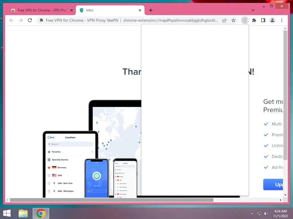Viewport: 293px width, 219px height.
Task: Toggle the Chrome side panel
Action: (263, 20)
